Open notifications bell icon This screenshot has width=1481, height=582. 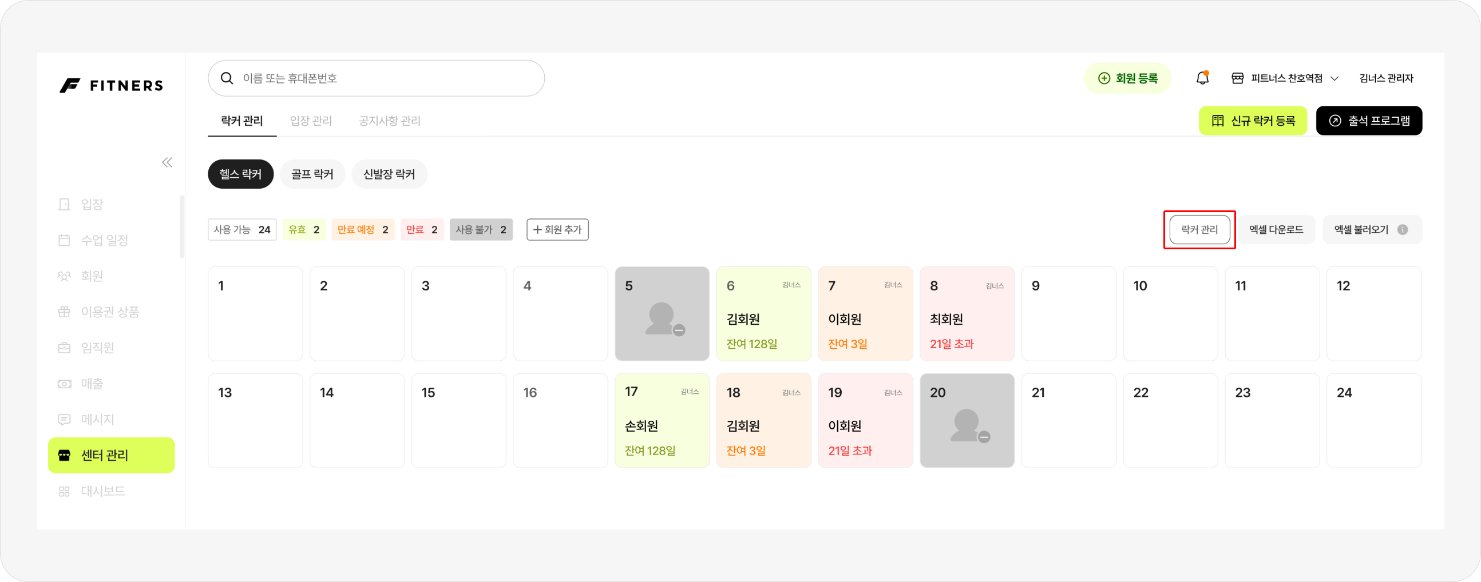[1202, 78]
